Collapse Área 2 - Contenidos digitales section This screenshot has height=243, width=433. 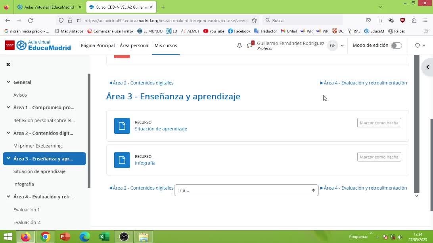8,133
